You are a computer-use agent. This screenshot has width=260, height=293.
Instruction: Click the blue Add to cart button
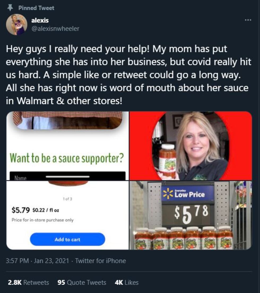(67, 239)
